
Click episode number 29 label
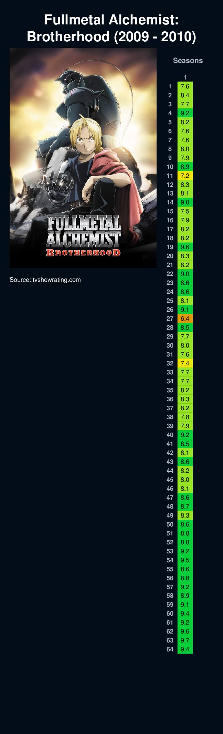pos(170,337)
